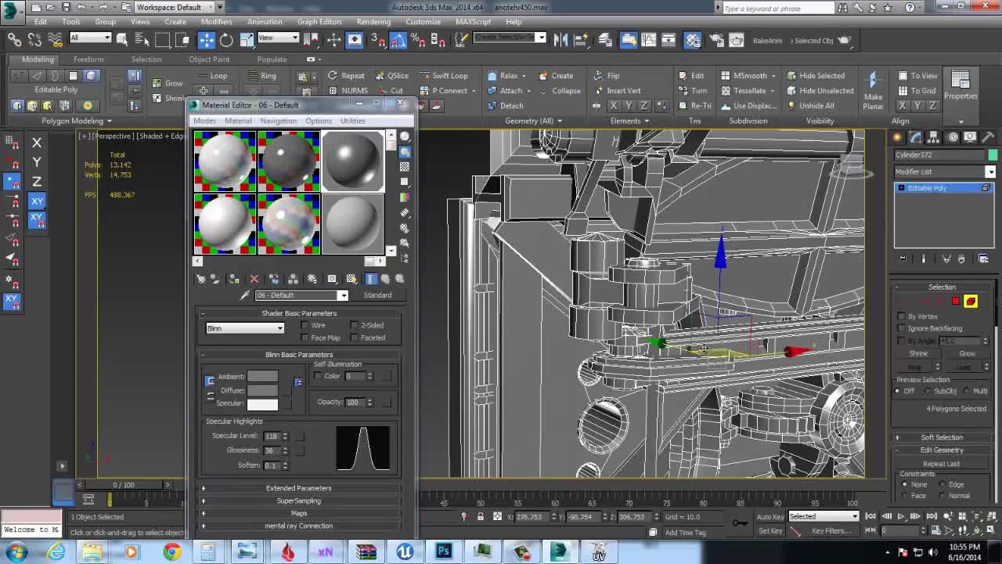1002x564 pixels.
Task: Click Go to End playback button
Action: (932, 516)
